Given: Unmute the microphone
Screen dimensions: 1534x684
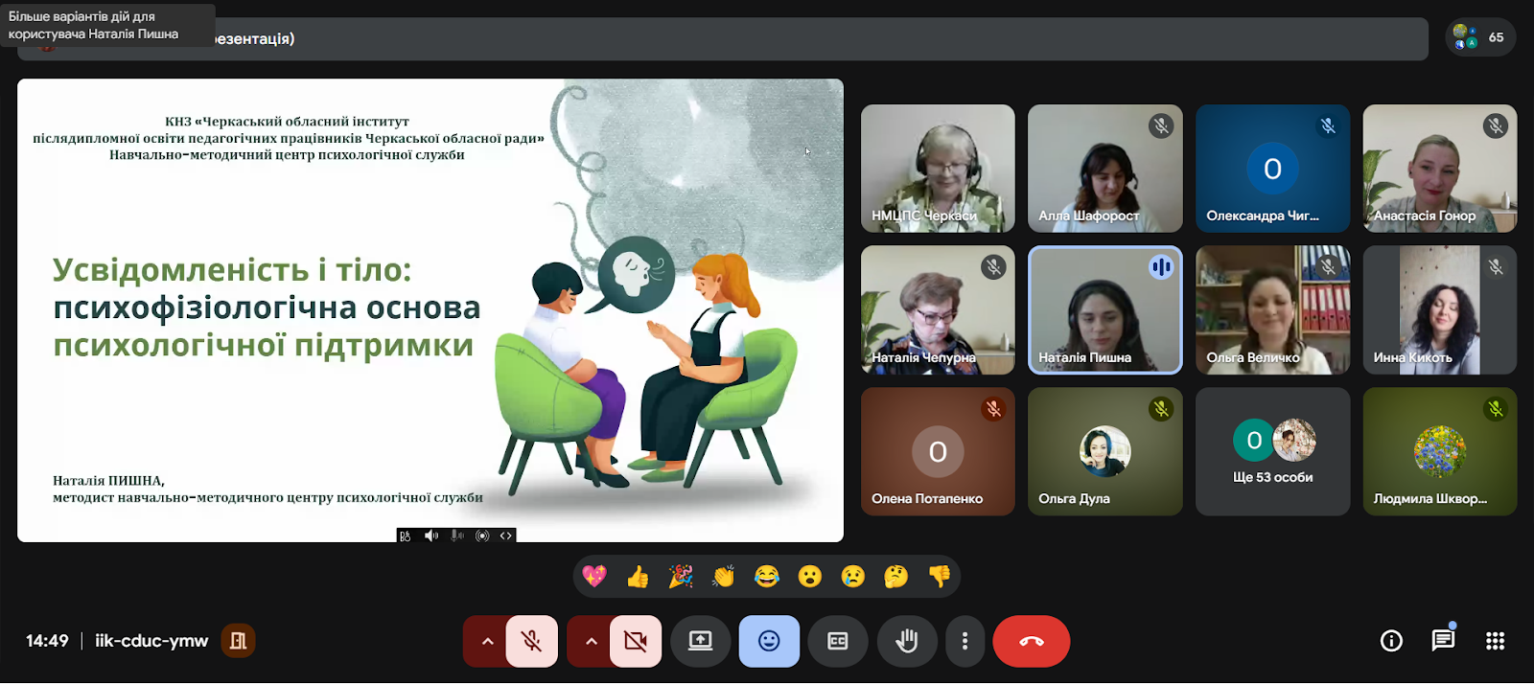Looking at the screenshot, I should coord(531,641).
